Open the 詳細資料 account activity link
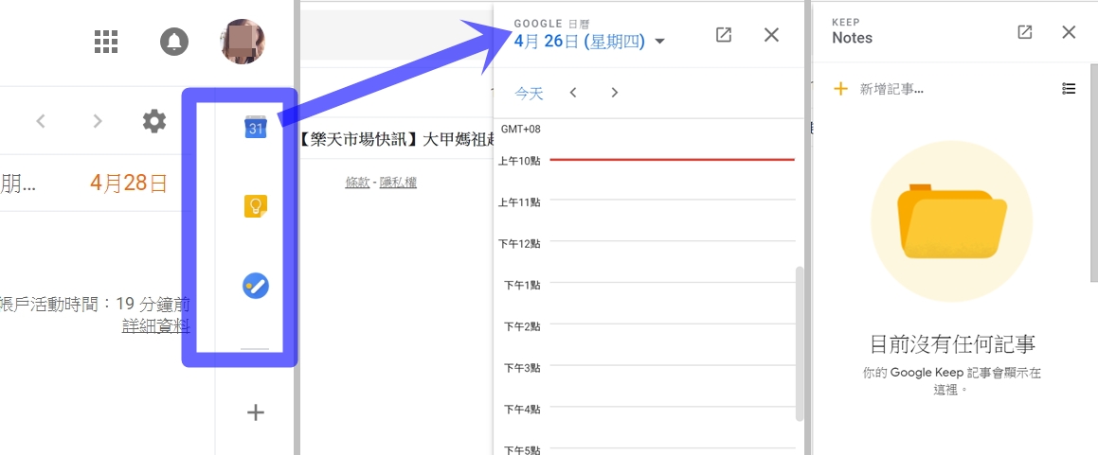Viewport: 1098px width, 455px height. 155,326
